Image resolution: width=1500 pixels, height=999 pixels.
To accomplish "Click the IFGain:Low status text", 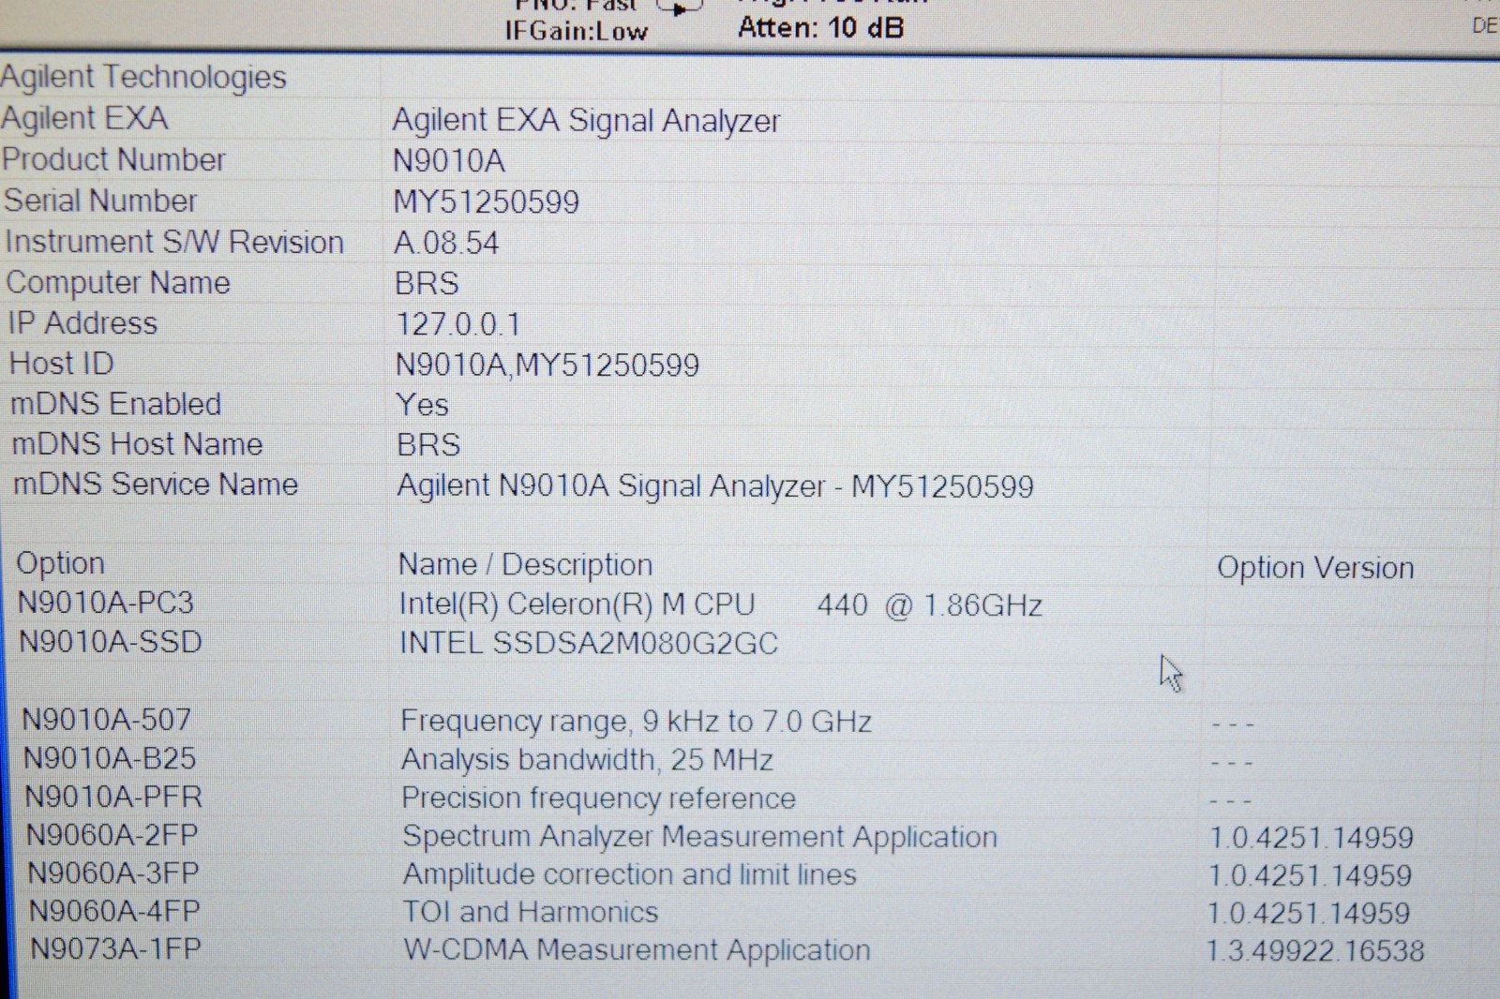I will (x=576, y=31).
